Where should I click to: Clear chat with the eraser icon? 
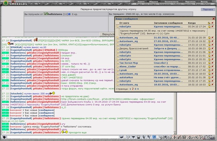click(x=128, y=137)
